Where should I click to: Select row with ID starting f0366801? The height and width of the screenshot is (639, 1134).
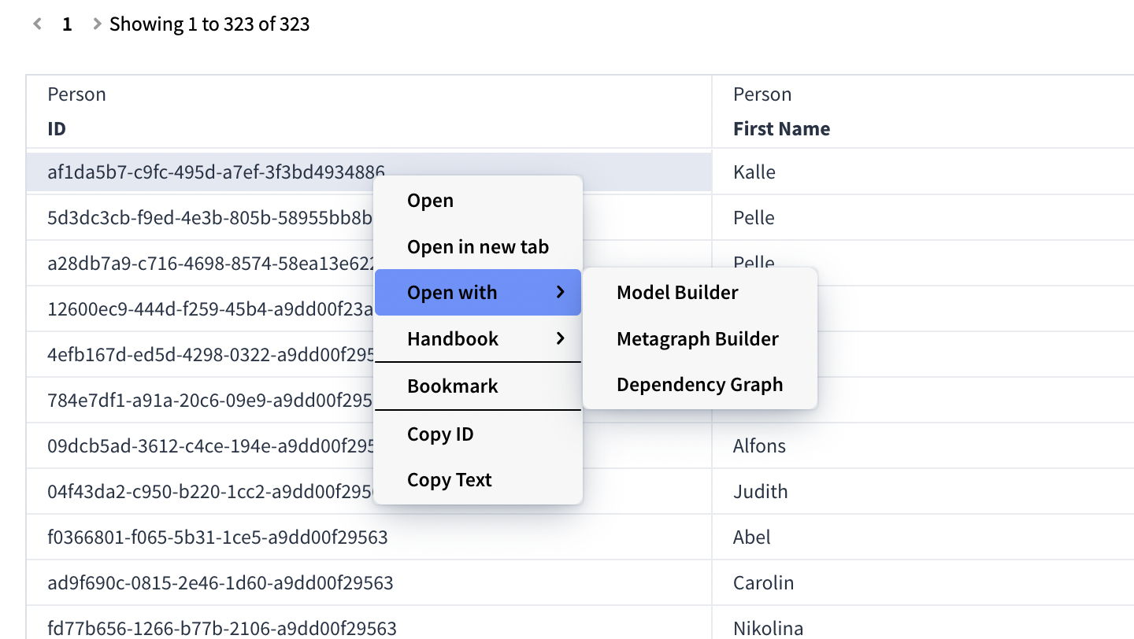[217, 537]
